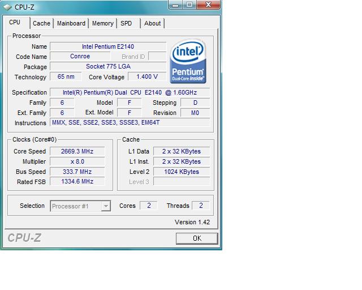This screenshot has height=290, width=362.
Task: Open the Processor #1 selection dropdown
Action: [x=80, y=206]
